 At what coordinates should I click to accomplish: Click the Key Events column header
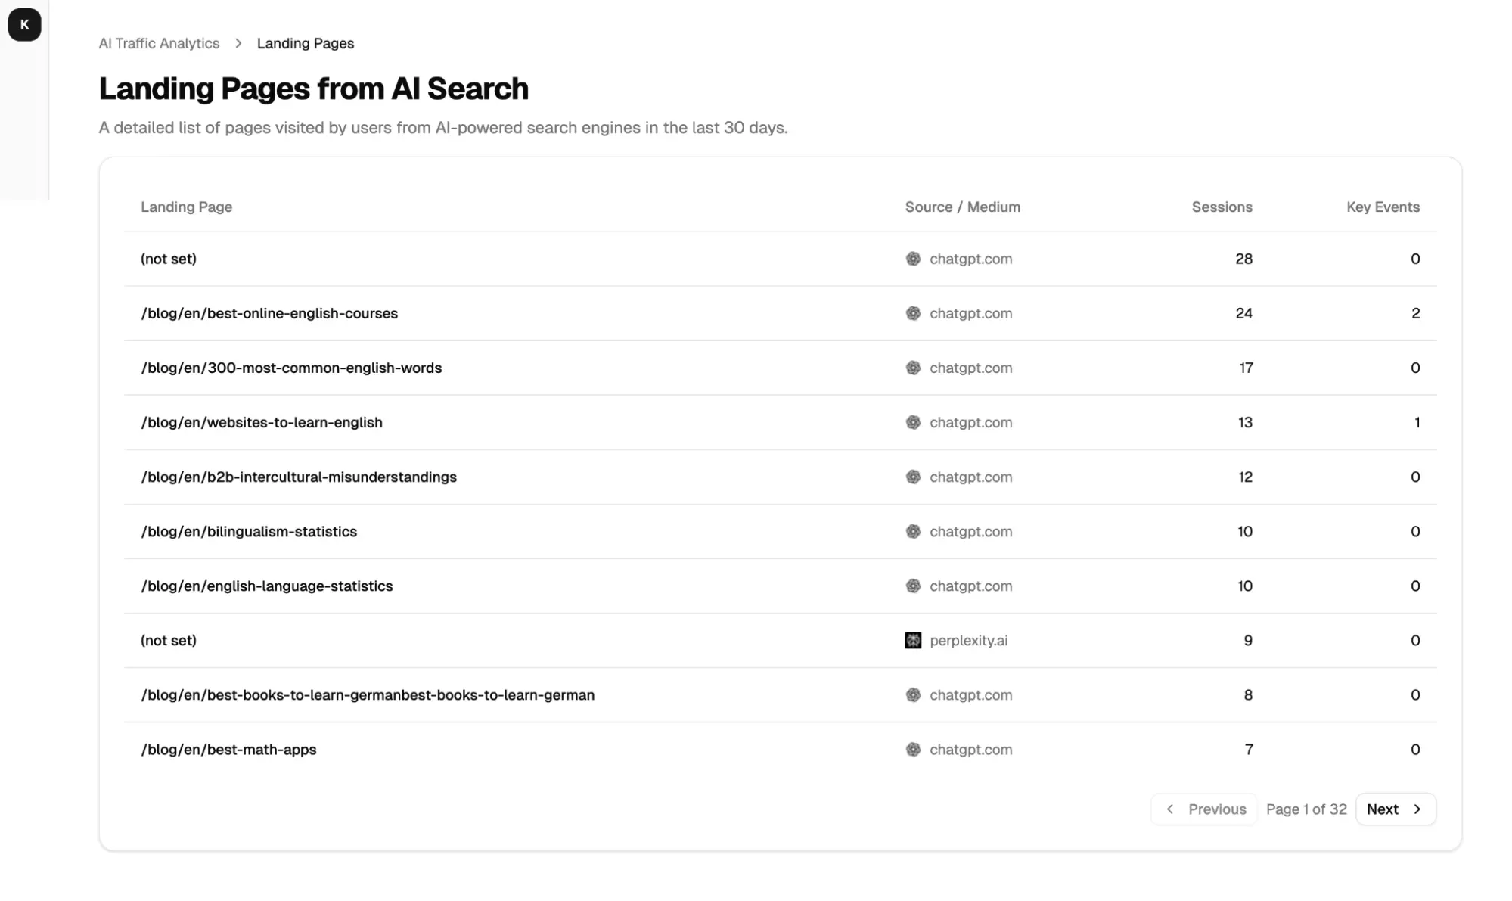(x=1383, y=207)
